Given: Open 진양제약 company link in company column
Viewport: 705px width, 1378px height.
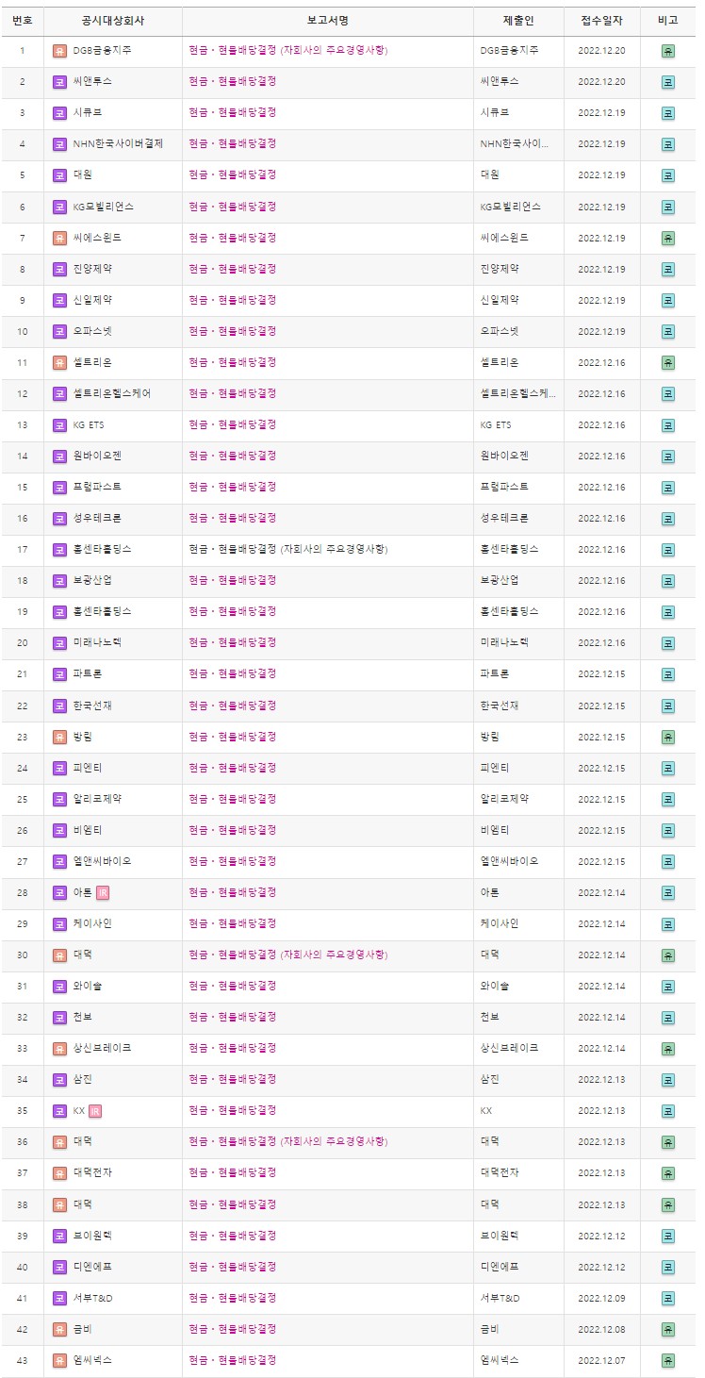Looking at the screenshot, I should (x=92, y=269).
